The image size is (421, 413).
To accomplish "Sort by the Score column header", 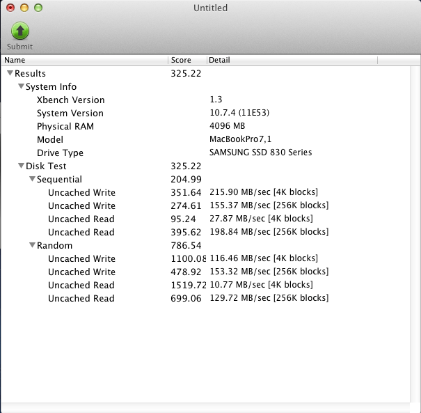I will 187,60.
